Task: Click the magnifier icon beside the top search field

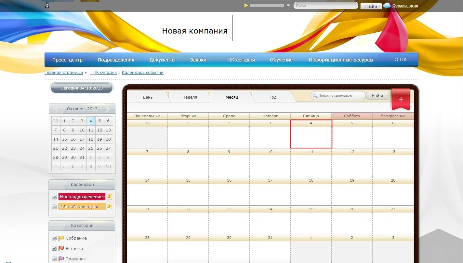Action: tap(288, 6)
